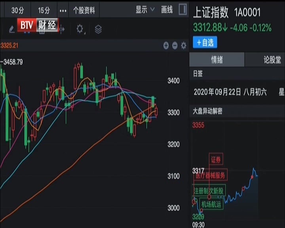
Task: Click the 画线 drawing button
Action: tap(167, 9)
